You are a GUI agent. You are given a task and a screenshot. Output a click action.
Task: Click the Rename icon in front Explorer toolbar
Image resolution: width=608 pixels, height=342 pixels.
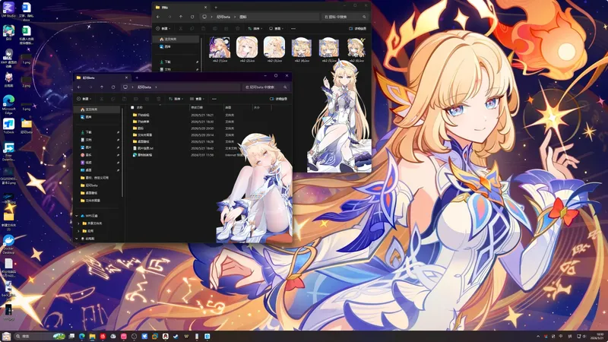coord(136,99)
